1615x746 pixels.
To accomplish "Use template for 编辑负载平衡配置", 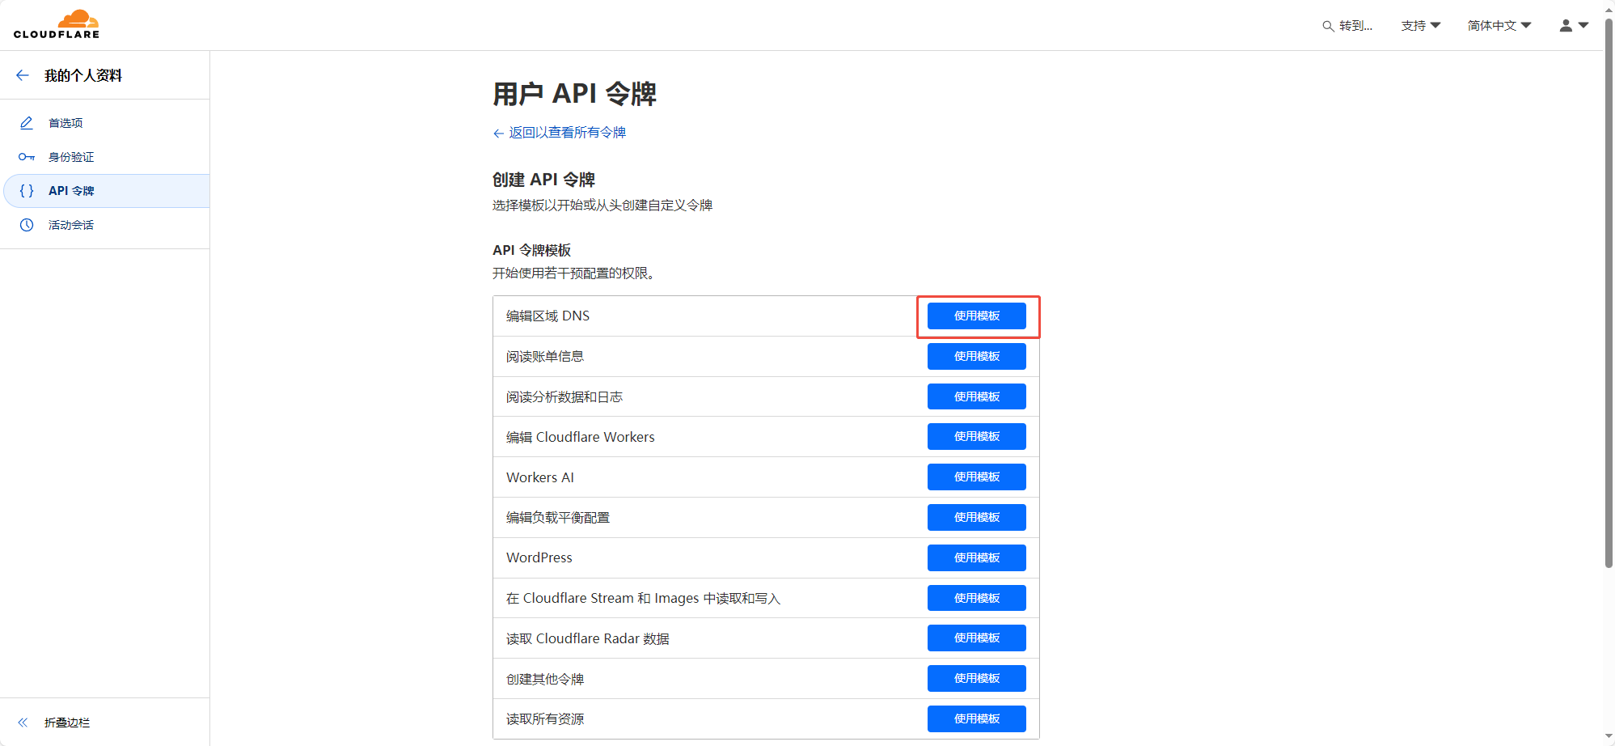I will click(976, 517).
